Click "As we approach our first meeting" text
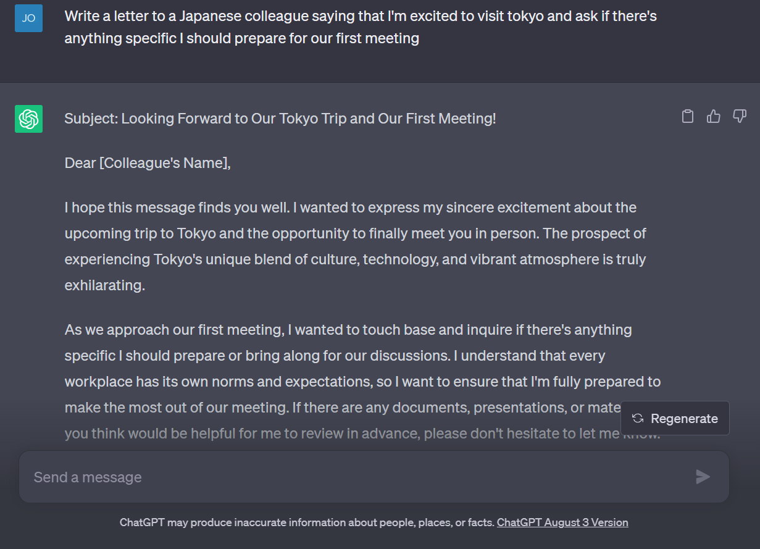Image resolution: width=760 pixels, height=549 pixels. (173, 330)
